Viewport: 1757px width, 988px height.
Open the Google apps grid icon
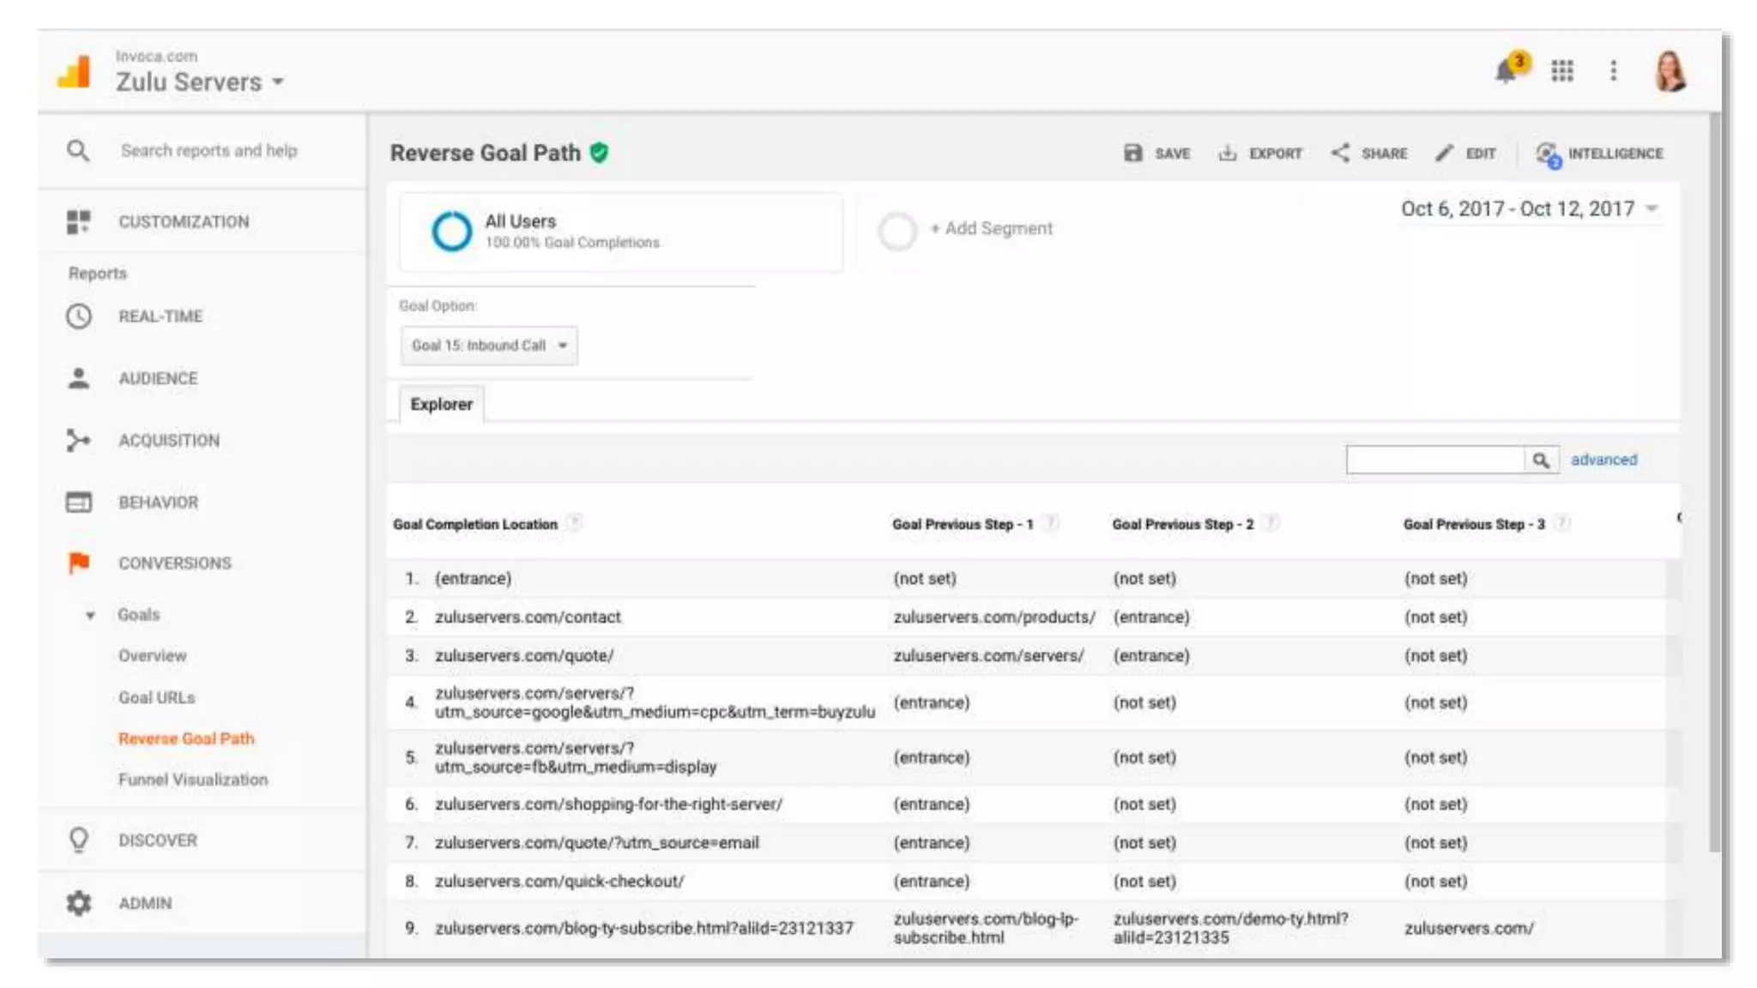click(x=1562, y=70)
